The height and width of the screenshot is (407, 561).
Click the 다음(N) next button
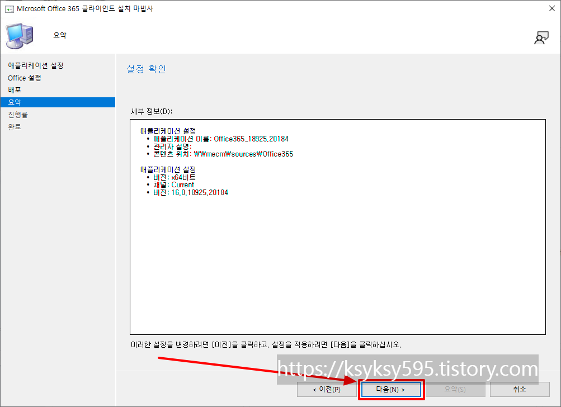[391, 390]
